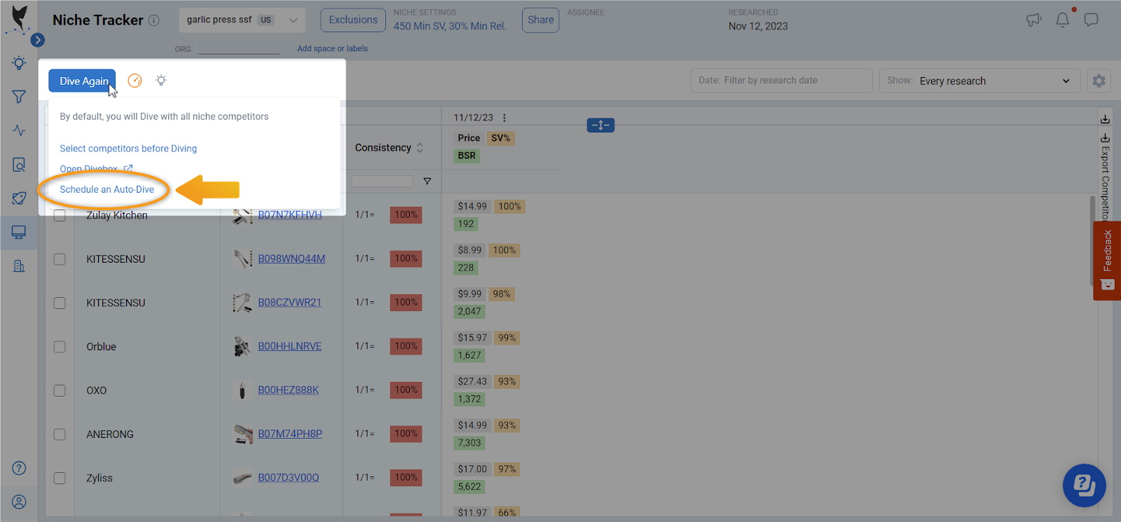Click the top download icon at right edge
This screenshot has height=522, width=1121.
1105,118
